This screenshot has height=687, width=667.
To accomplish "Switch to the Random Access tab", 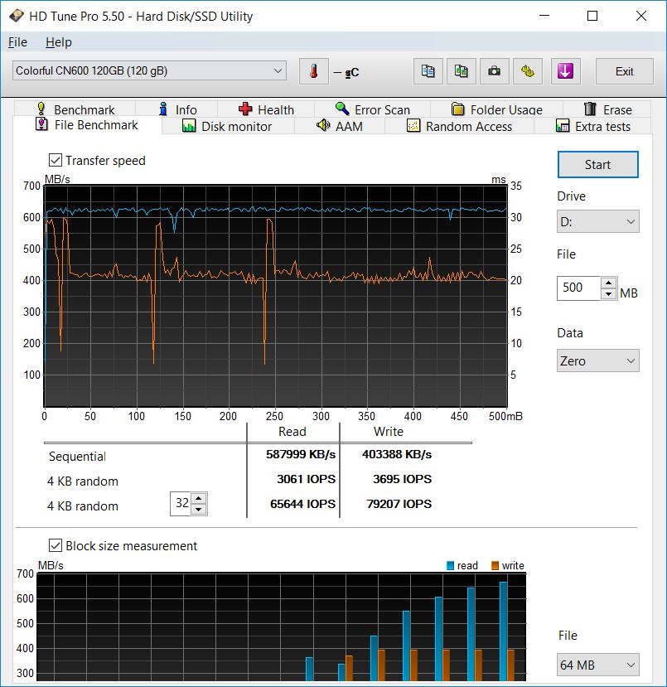I will coord(460,126).
